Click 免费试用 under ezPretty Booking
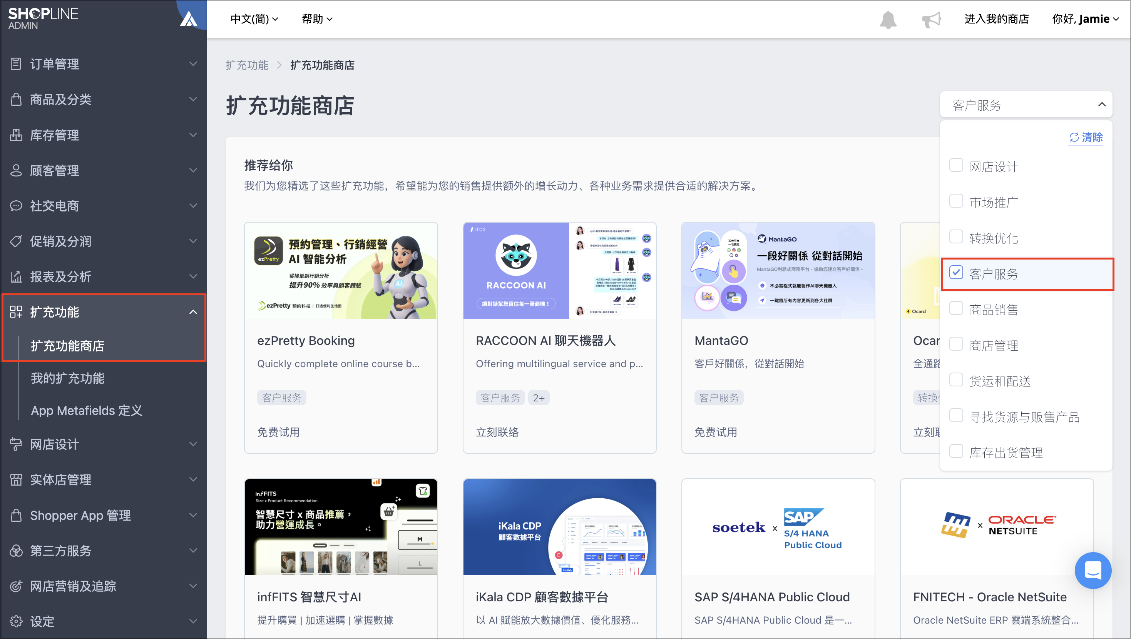 [278, 432]
